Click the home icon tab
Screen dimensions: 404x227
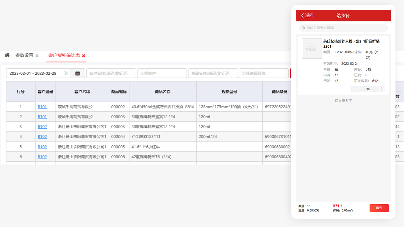(x=7, y=55)
